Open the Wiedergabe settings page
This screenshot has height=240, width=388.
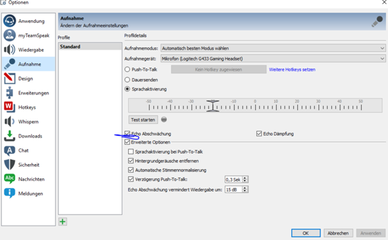28,50
